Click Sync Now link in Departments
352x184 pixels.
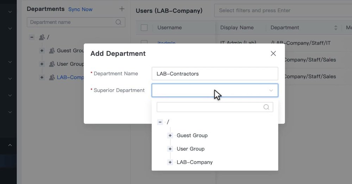pos(80,9)
